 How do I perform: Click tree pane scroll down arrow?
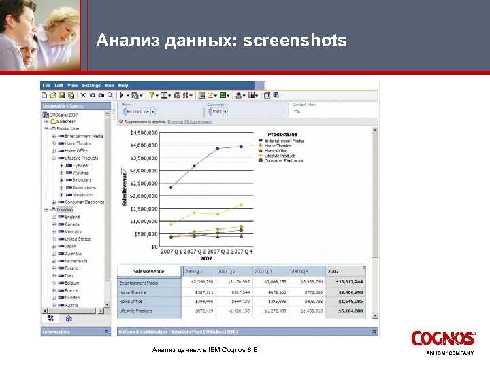[x=108, y=304]
